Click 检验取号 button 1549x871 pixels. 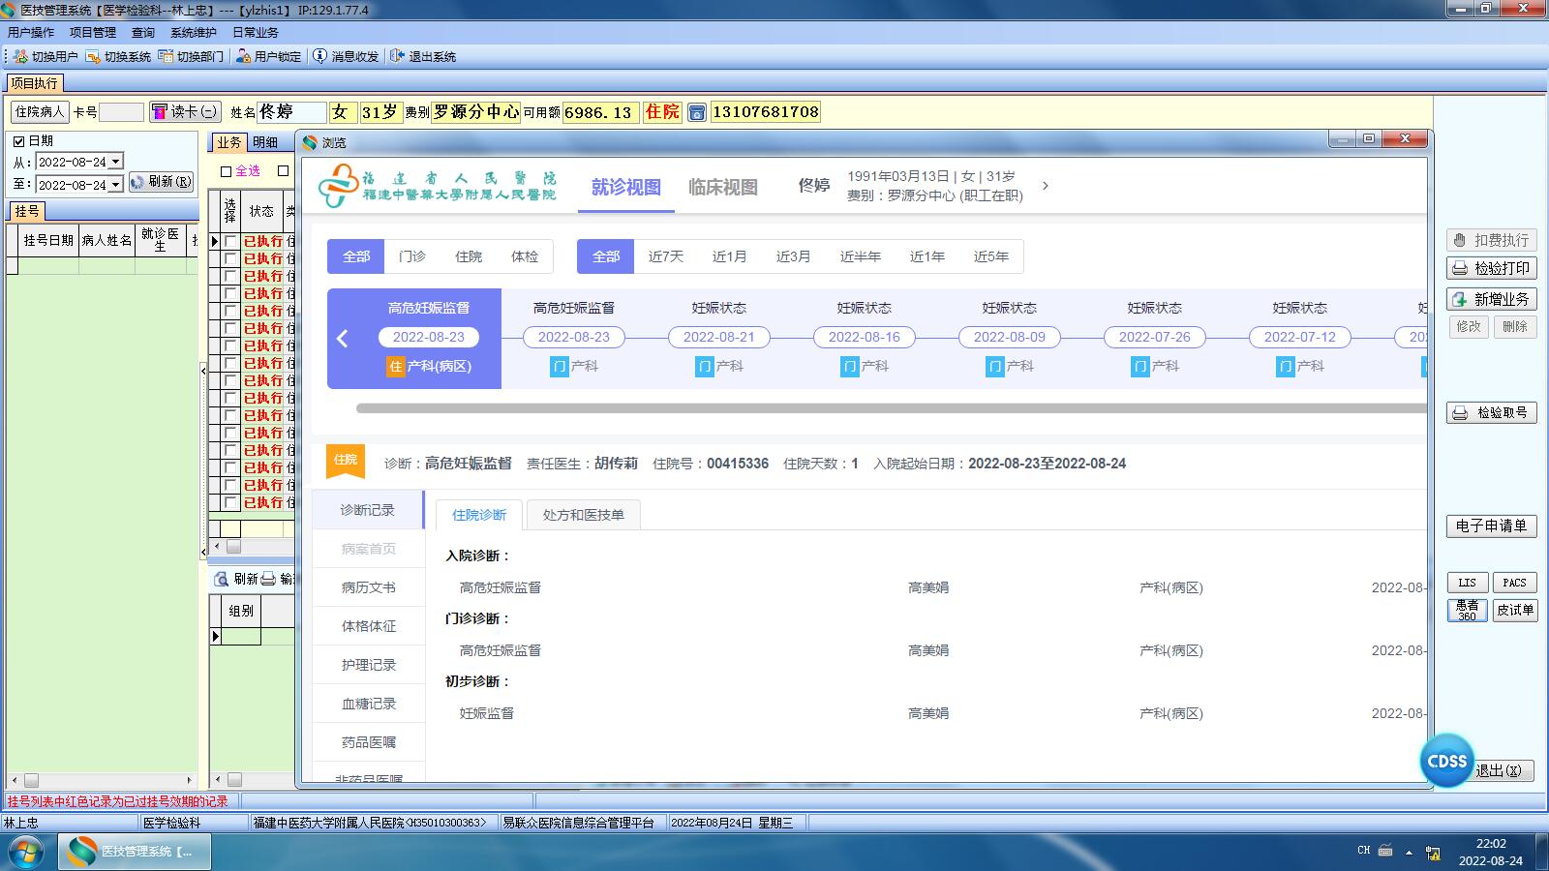point(1492,412)
